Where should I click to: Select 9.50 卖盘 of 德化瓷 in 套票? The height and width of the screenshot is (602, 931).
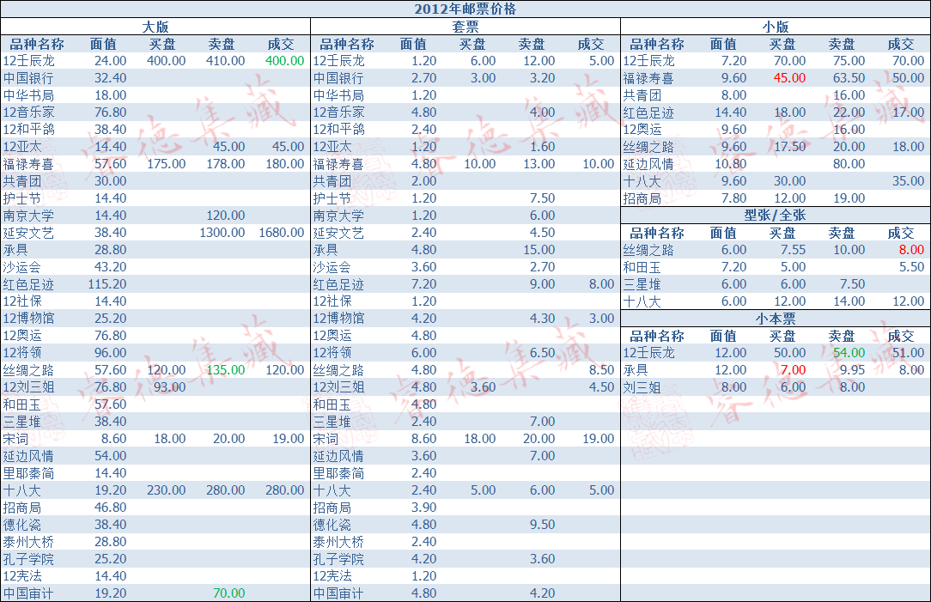tap(543, 525)
